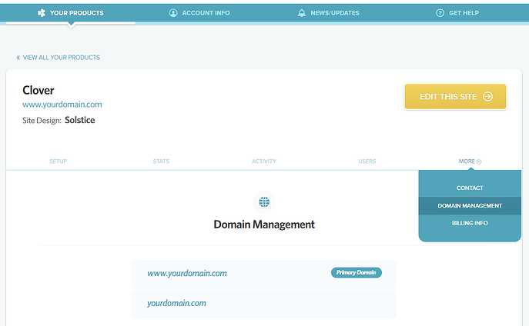Click the arrow circle icon in Edit This Site
Viewport: 529px width, 326px height.
[x=488, y=97]
